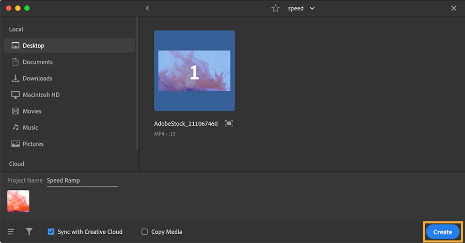Click the Cloud section heading
The width and height of the screenshot is (465, 243).
tap(17, 164)
